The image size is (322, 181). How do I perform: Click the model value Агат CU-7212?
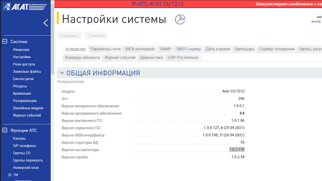(233, 91)
